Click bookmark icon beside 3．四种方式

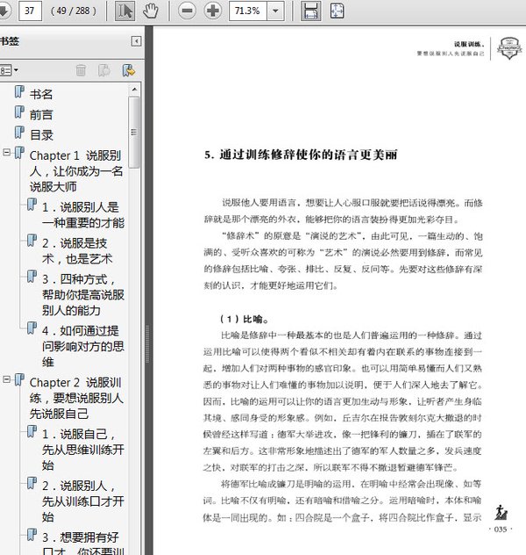[x=32, y=277]
